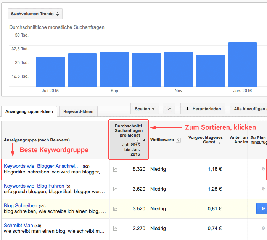
Task: Show trend chart icon for 3.620 row
Action: click(115, 189)
